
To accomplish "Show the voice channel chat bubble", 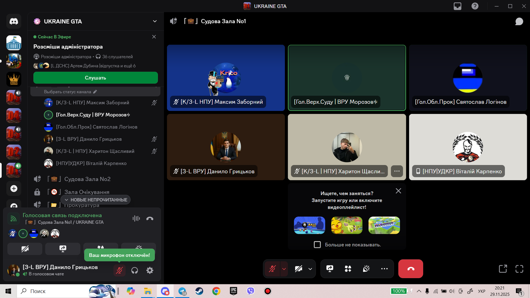I will [519, 22].
